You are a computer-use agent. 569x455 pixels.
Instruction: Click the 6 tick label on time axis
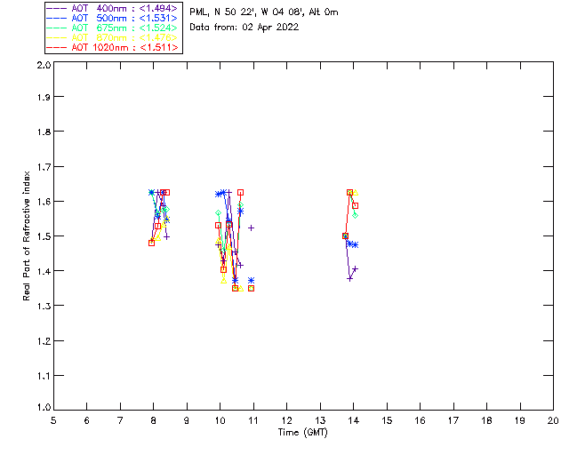(87, 420)
